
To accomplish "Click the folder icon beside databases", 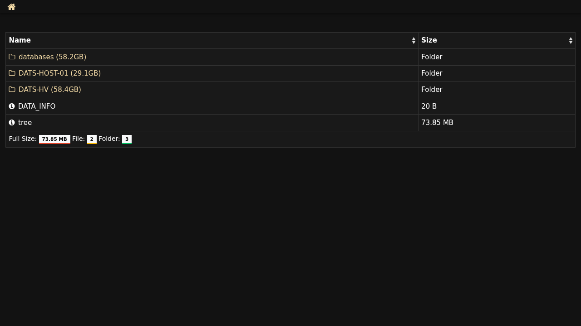I will tap(12, 57).
